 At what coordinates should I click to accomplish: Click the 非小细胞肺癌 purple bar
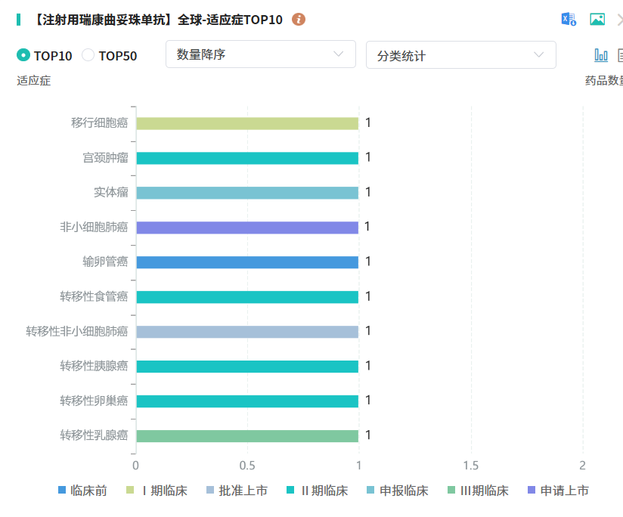[246, 228]
